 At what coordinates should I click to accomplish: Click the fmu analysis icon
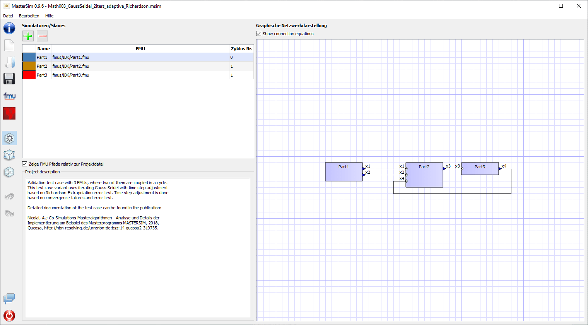tap(9, 96)
